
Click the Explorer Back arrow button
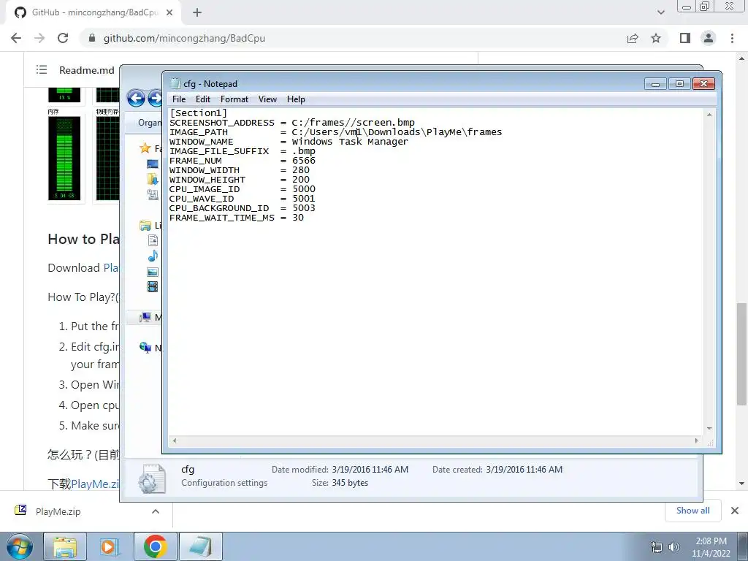[136, 99]
